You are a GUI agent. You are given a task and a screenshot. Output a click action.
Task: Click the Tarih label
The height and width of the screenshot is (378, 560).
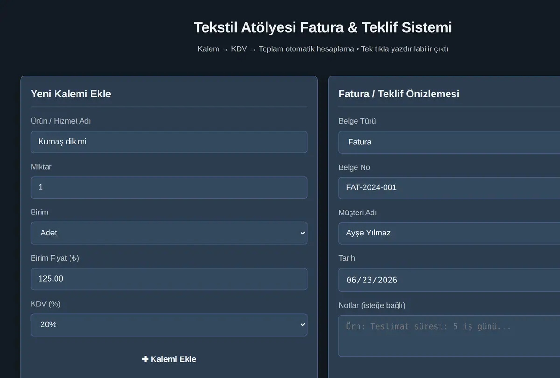point(347,258)
